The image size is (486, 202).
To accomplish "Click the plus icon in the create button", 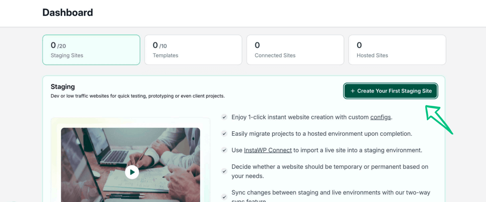I will 353,91.
